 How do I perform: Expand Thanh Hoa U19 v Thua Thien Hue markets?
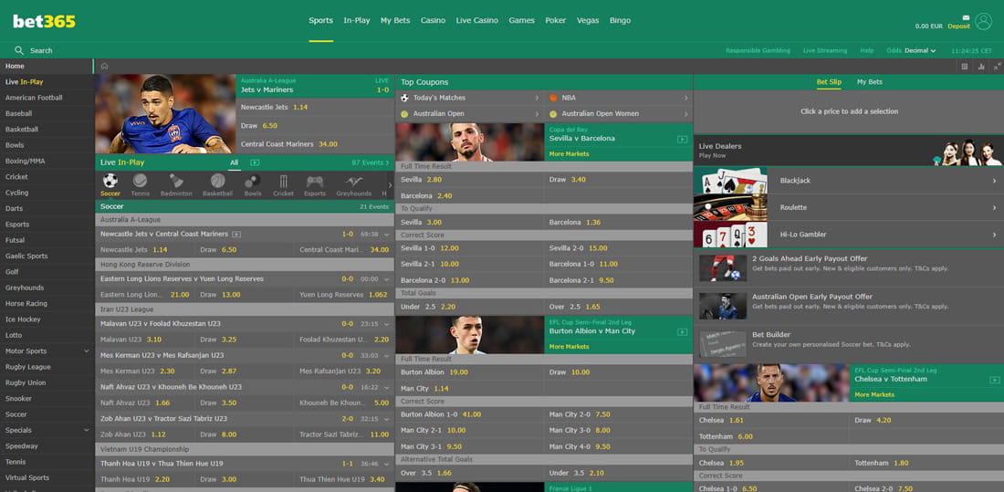point(387,464)
